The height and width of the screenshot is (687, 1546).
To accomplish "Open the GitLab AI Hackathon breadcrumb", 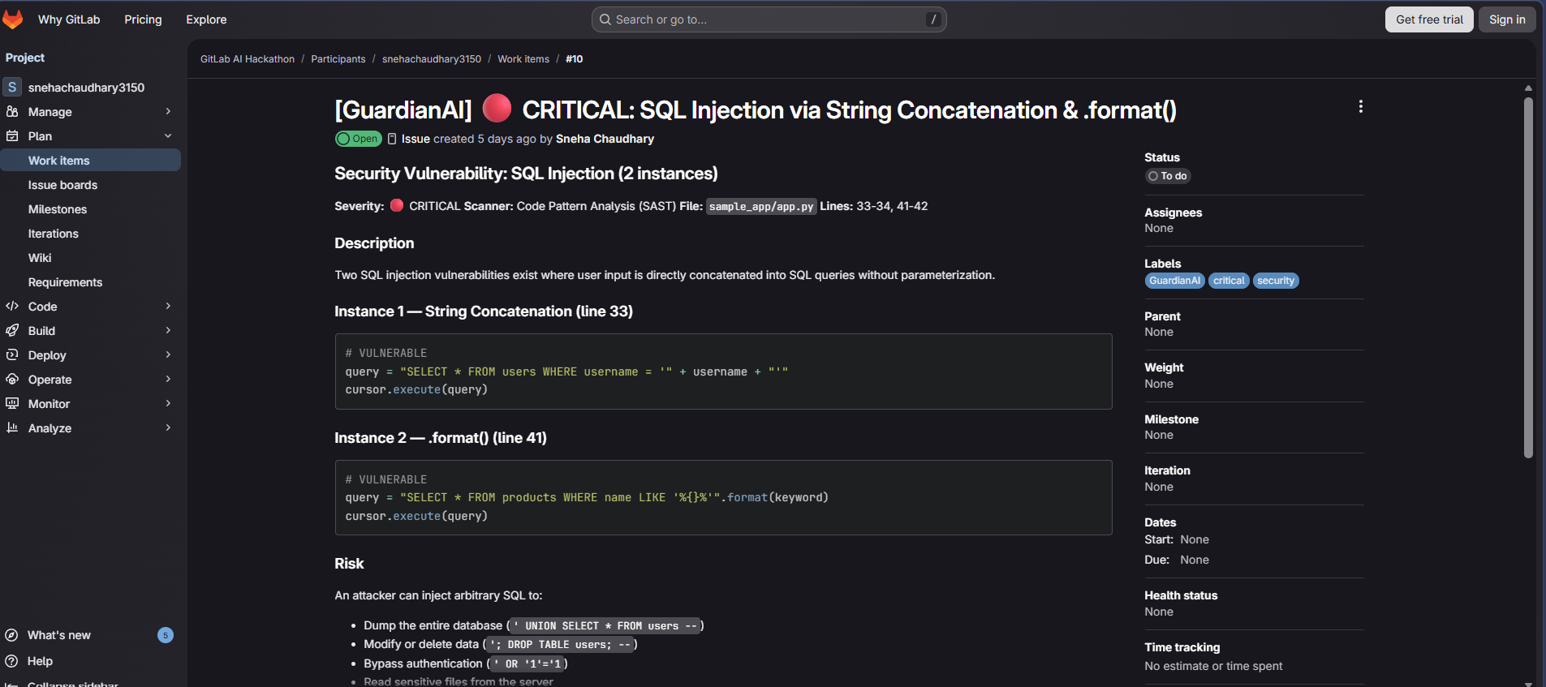I will (248, 59).
